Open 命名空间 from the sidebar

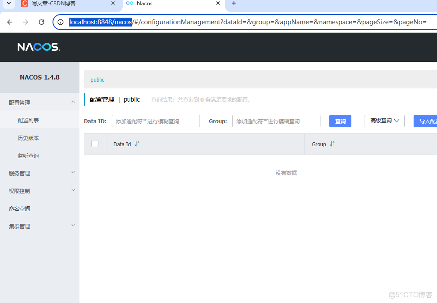point(20,208)
